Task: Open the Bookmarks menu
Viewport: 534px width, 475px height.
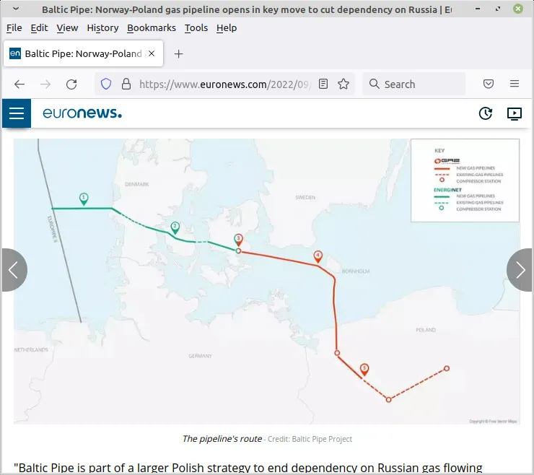Action: pyautogui.click(x=152, y=28)
